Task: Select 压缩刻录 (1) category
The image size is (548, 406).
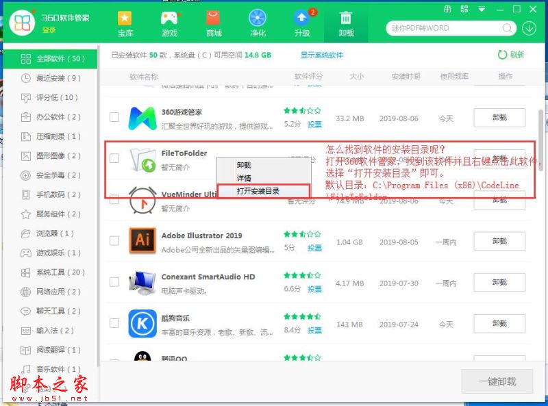Action: coord(50,136)
